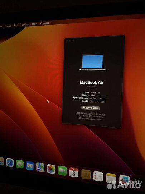Screen dimensions: 145x194
Task: Click the macOS version label
Action: pyautogui.click(x=85, y=101)
